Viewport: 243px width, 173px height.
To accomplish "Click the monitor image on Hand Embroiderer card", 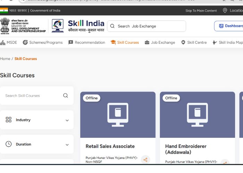I will click(198, 115).
